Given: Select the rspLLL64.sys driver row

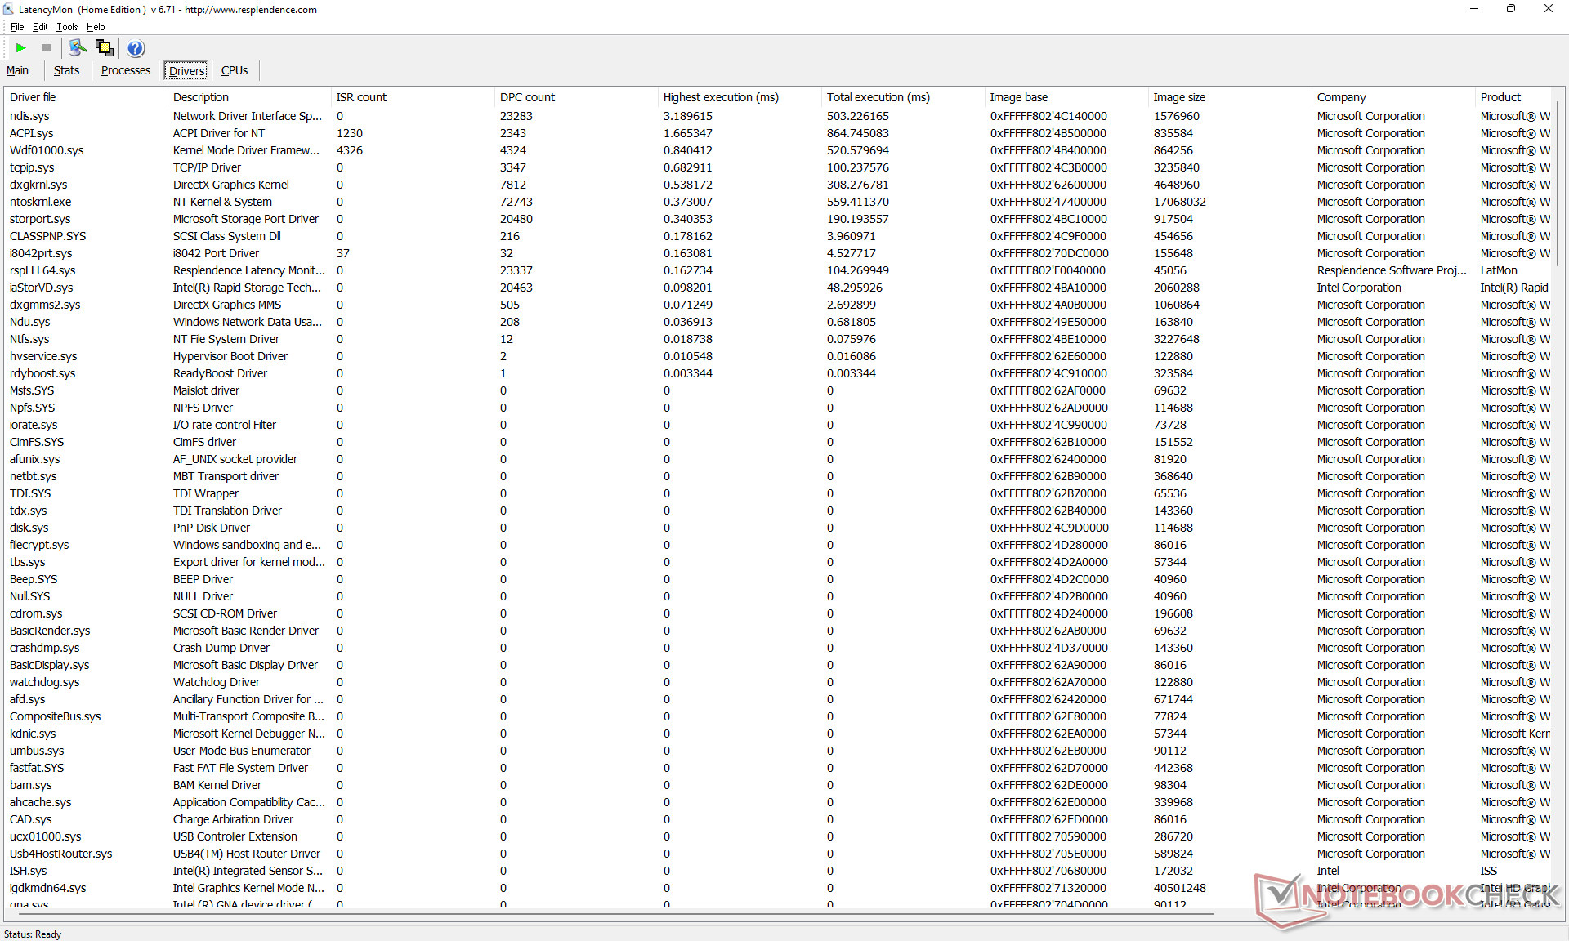Looking at the screenshot, I should (x=42, y=270).
